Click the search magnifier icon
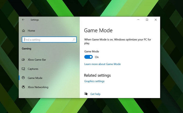Viewport: 183px width, 113px height. point(74,40)
